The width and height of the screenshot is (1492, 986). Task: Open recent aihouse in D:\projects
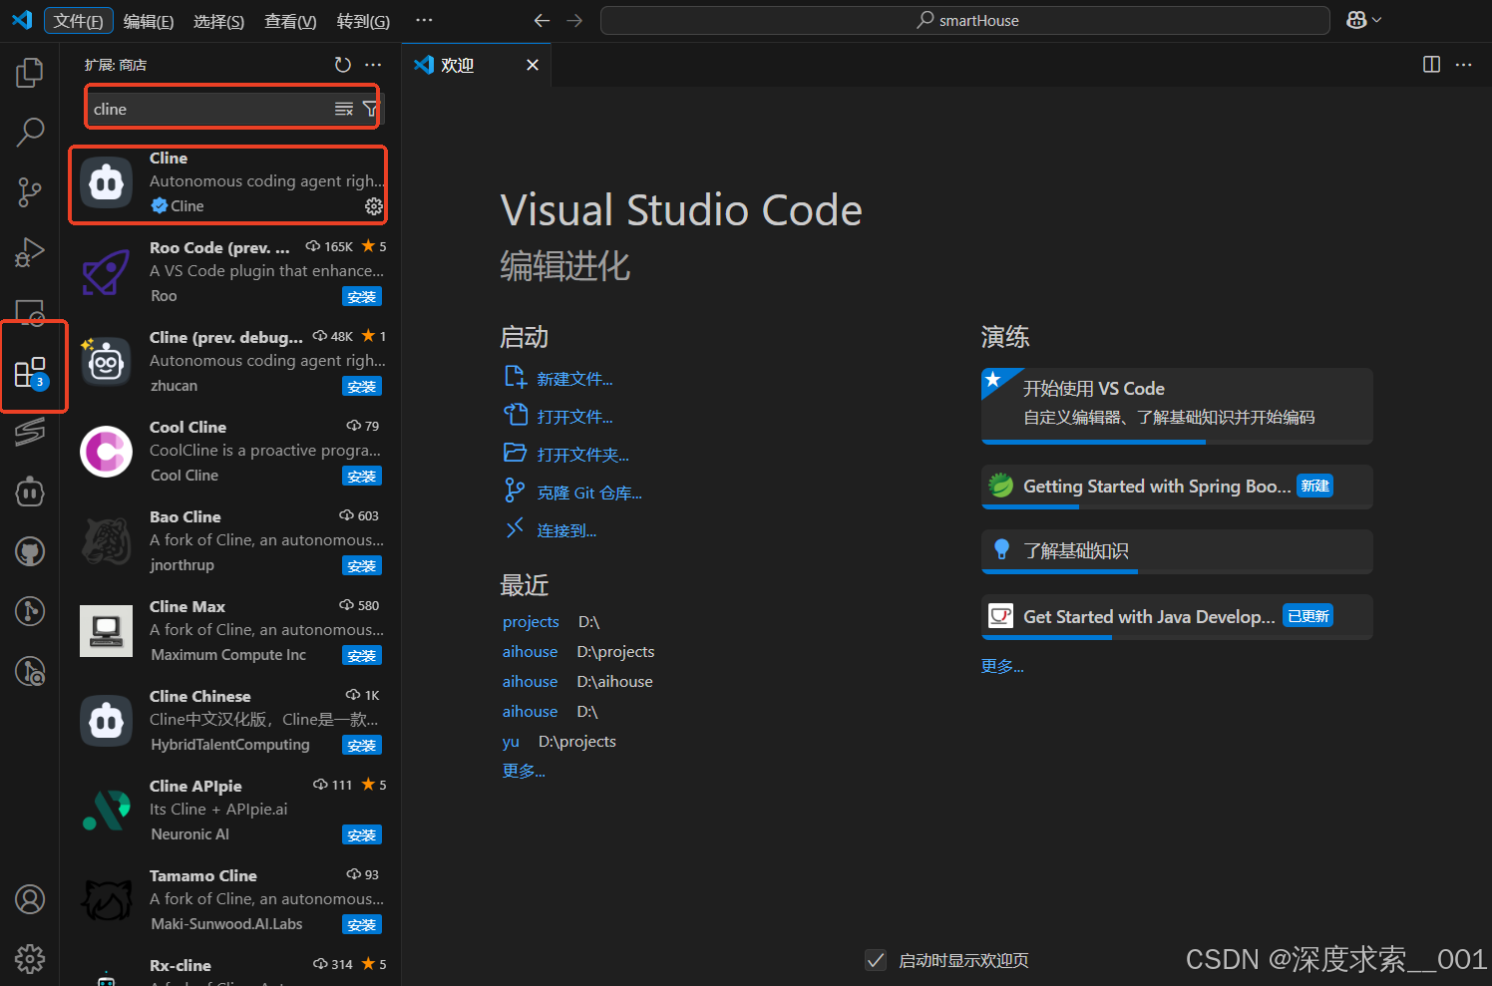pos(531,651)
